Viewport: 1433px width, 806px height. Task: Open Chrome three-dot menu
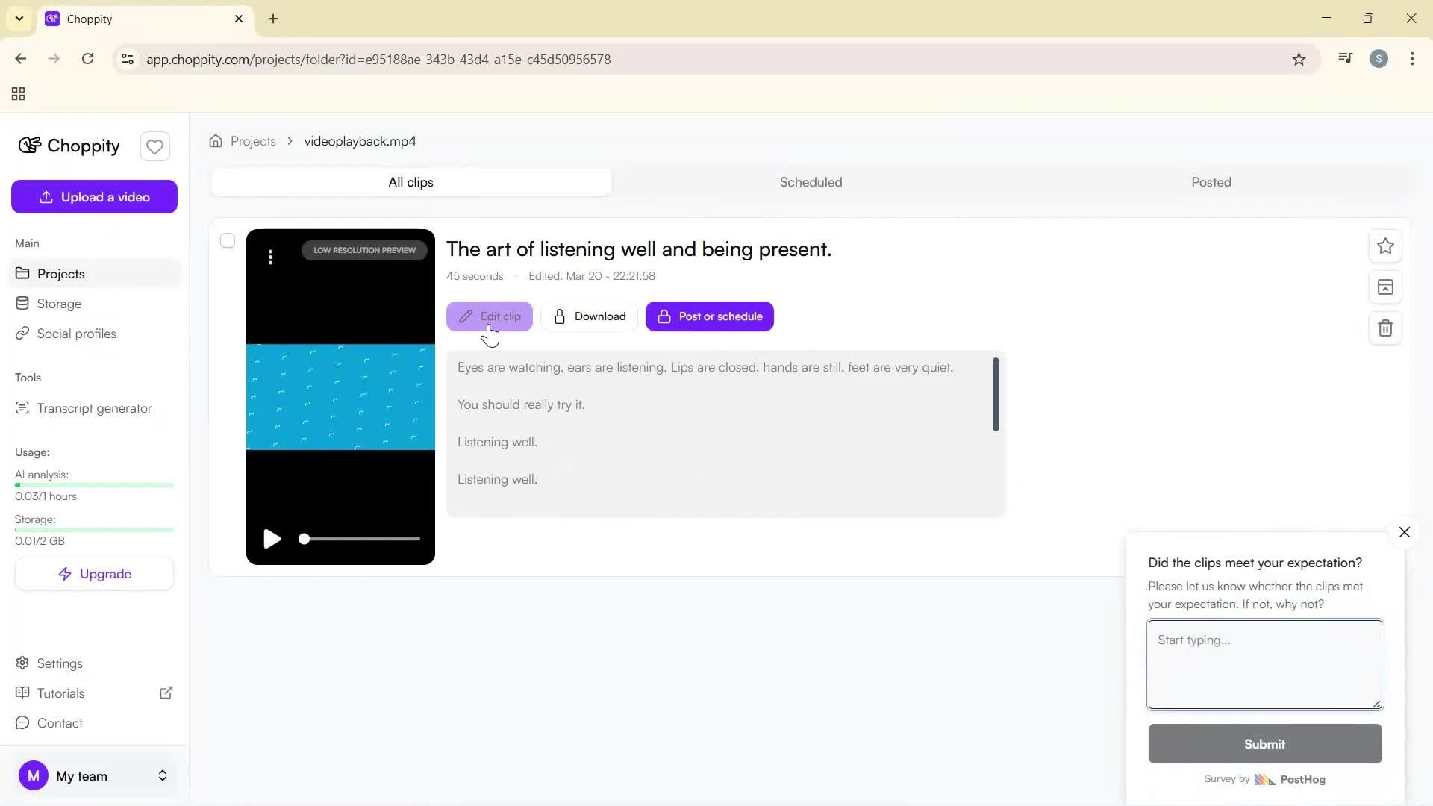point(1412,59)
